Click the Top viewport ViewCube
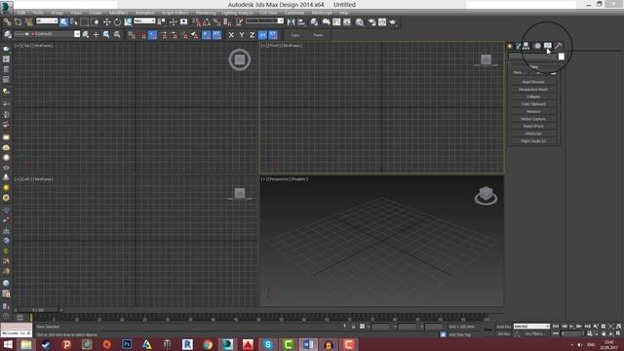Viewport: 624px width, 351px height. [x=240, y=59]
